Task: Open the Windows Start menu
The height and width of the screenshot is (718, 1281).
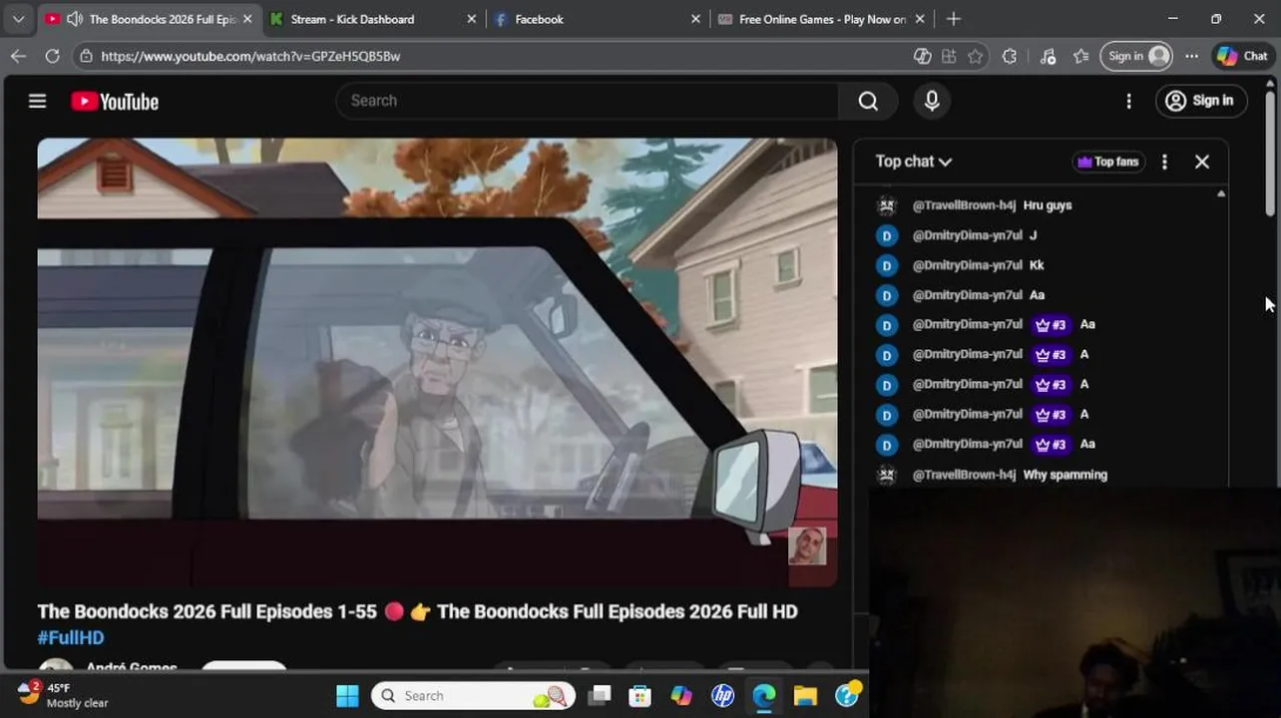Action: point(347,696)
